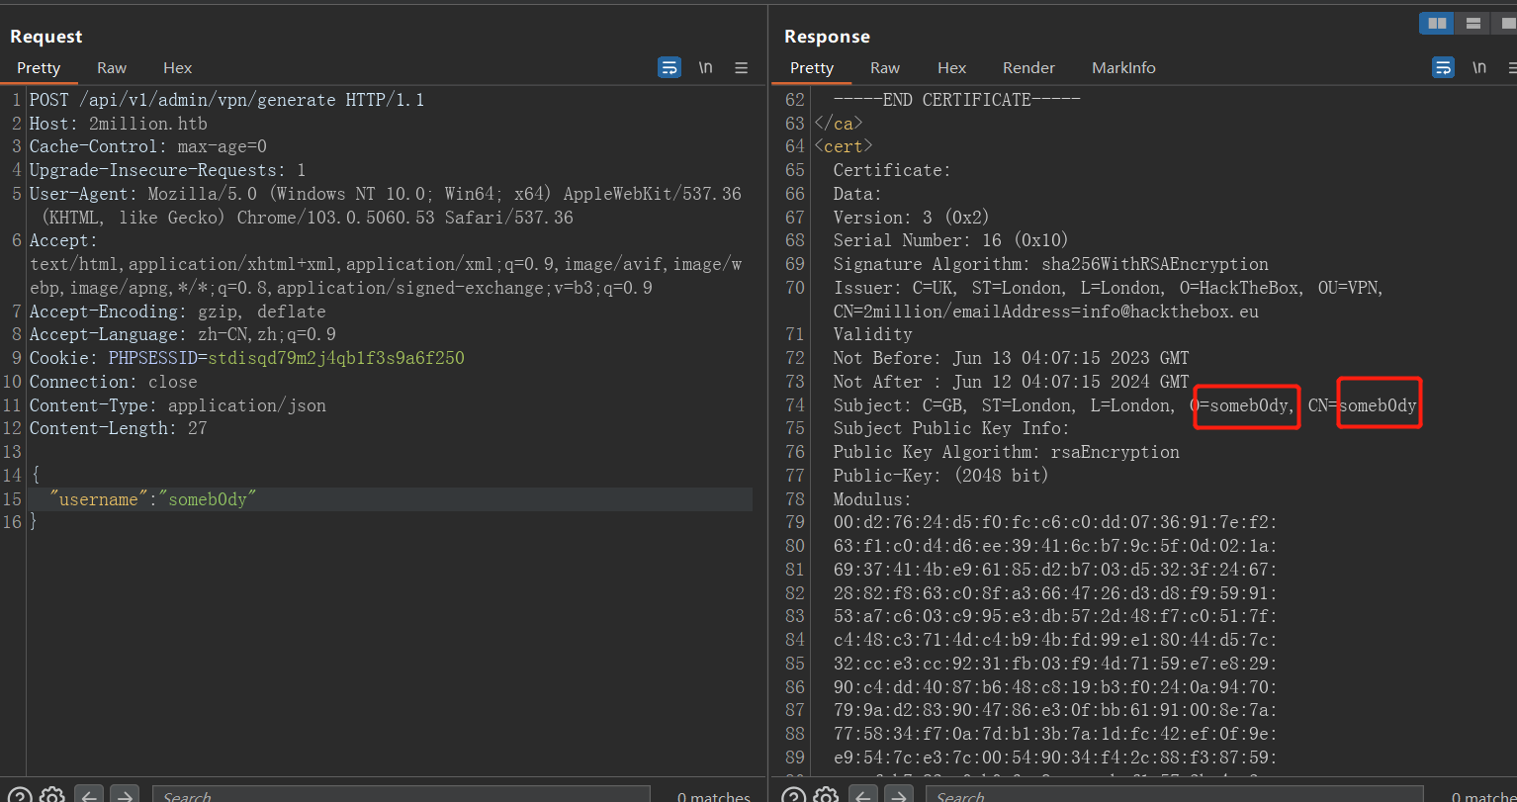Focus the Response panel search field

pos(1175,795)
